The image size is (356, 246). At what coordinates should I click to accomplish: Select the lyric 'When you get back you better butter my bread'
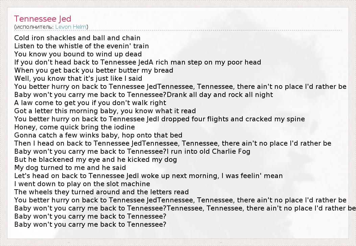pyautogui.click(x=94, y=70)
